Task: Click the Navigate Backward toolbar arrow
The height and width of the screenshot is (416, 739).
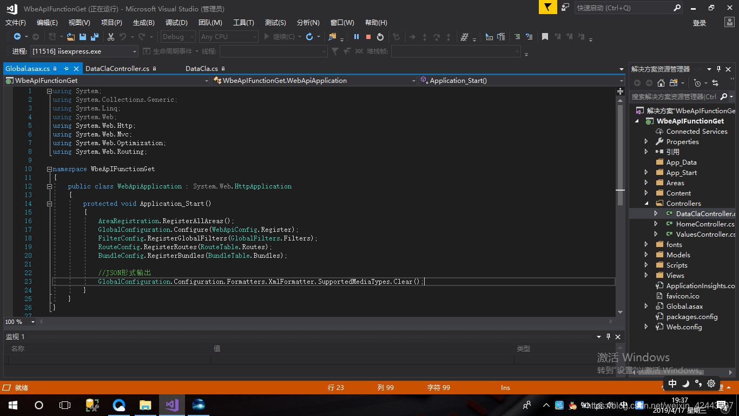Action: [x=17, y=37]
